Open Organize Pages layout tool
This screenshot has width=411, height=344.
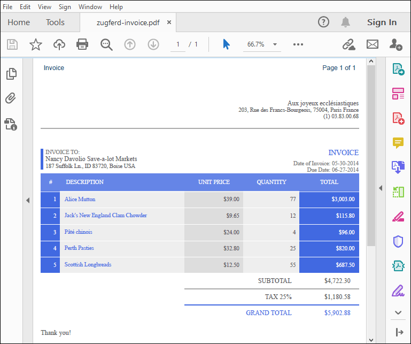[398, 94]
